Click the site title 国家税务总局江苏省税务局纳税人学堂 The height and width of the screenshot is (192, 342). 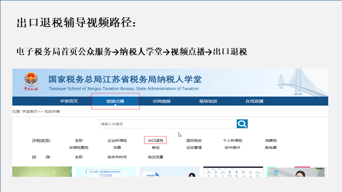click(x=125, y=80)
